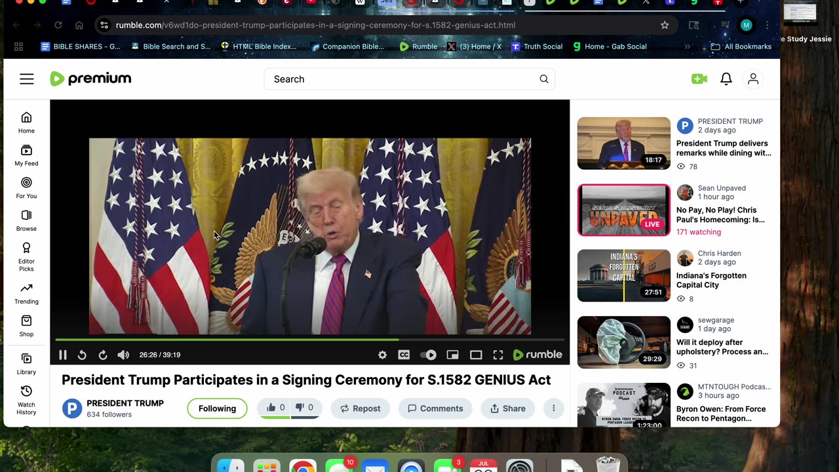Pause the video playback
The height and width of the screenshot is (472, 839).
tap(63, 355)
